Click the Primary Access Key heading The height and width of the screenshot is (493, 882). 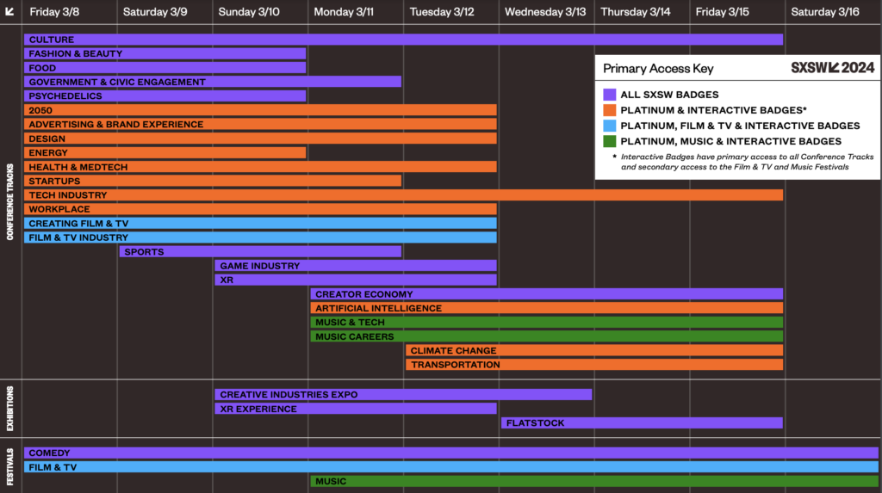coord(658,69)
